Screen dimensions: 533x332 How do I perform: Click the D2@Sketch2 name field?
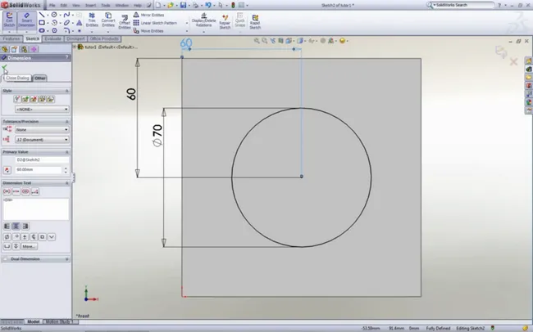pyautogui.click(x=42, y=159)
